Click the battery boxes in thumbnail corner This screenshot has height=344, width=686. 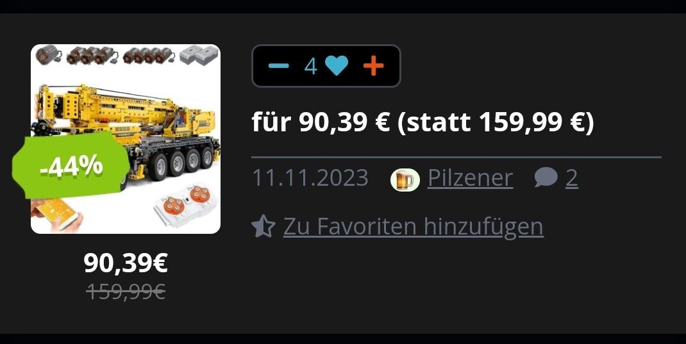(199, 56)
